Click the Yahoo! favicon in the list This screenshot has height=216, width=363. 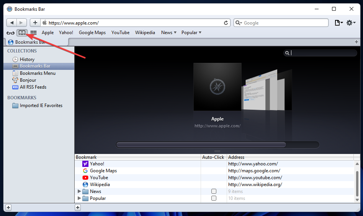(x=85, y=164)
